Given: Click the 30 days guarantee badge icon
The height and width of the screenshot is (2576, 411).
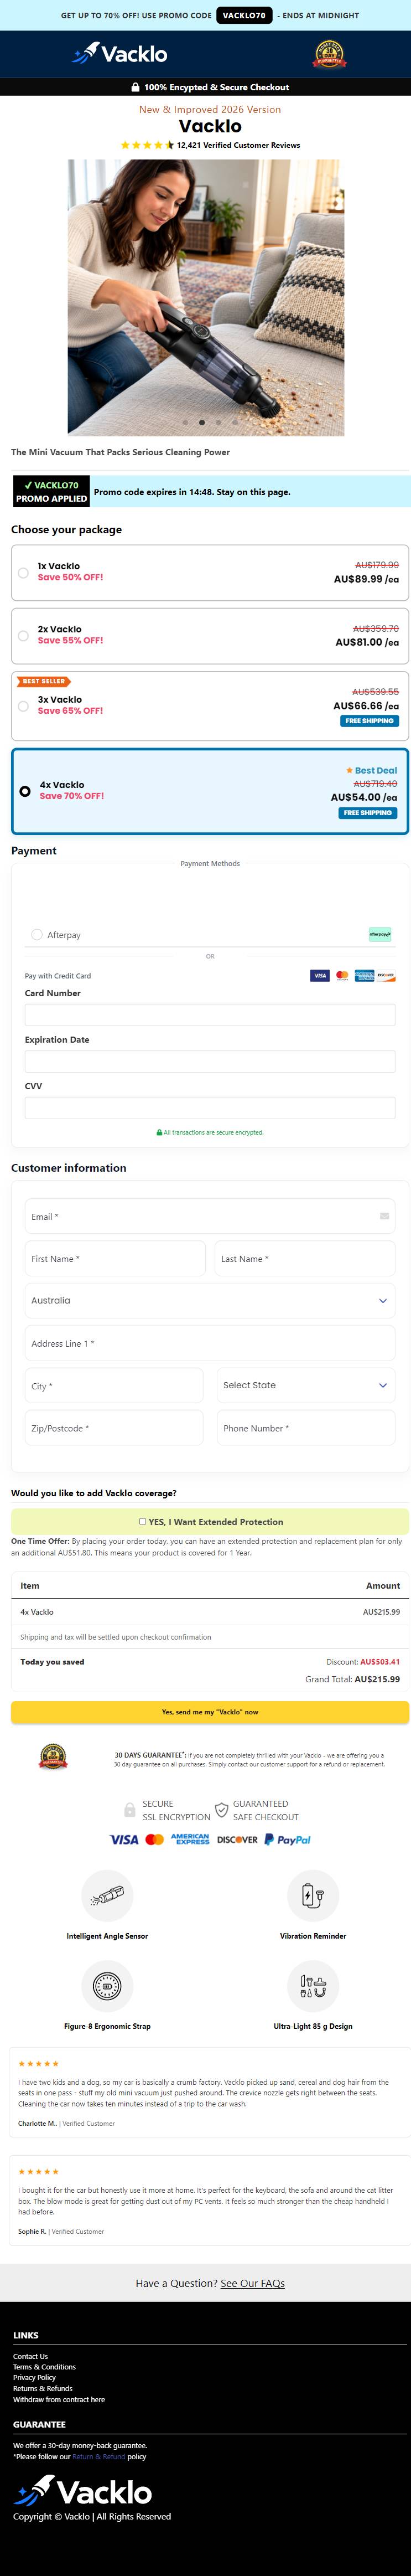Looking at the screenshot, I should point(53,1757).
